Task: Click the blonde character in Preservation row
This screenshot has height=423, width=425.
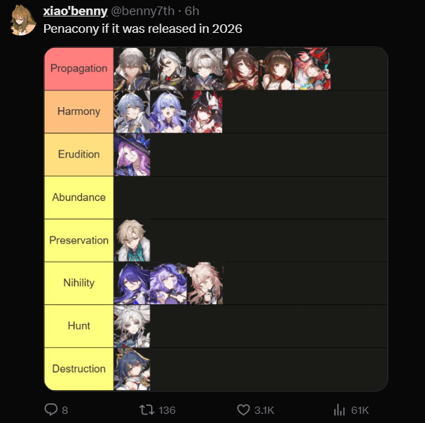Action: [132, 240]
